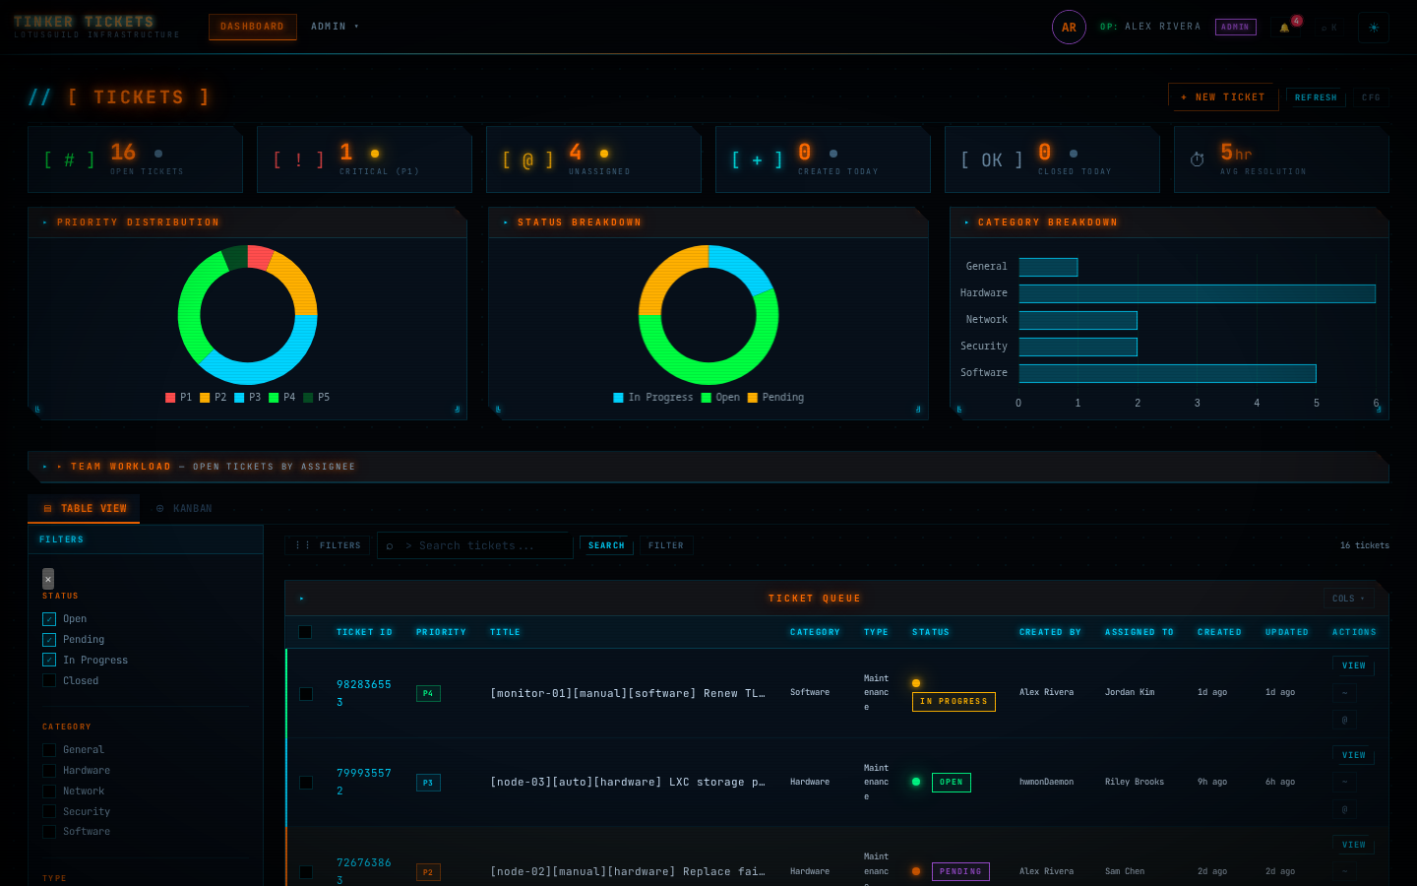Screen dimensions: 1417x886
Task: Click the P3 priority badge
Action: click(428, 783)
